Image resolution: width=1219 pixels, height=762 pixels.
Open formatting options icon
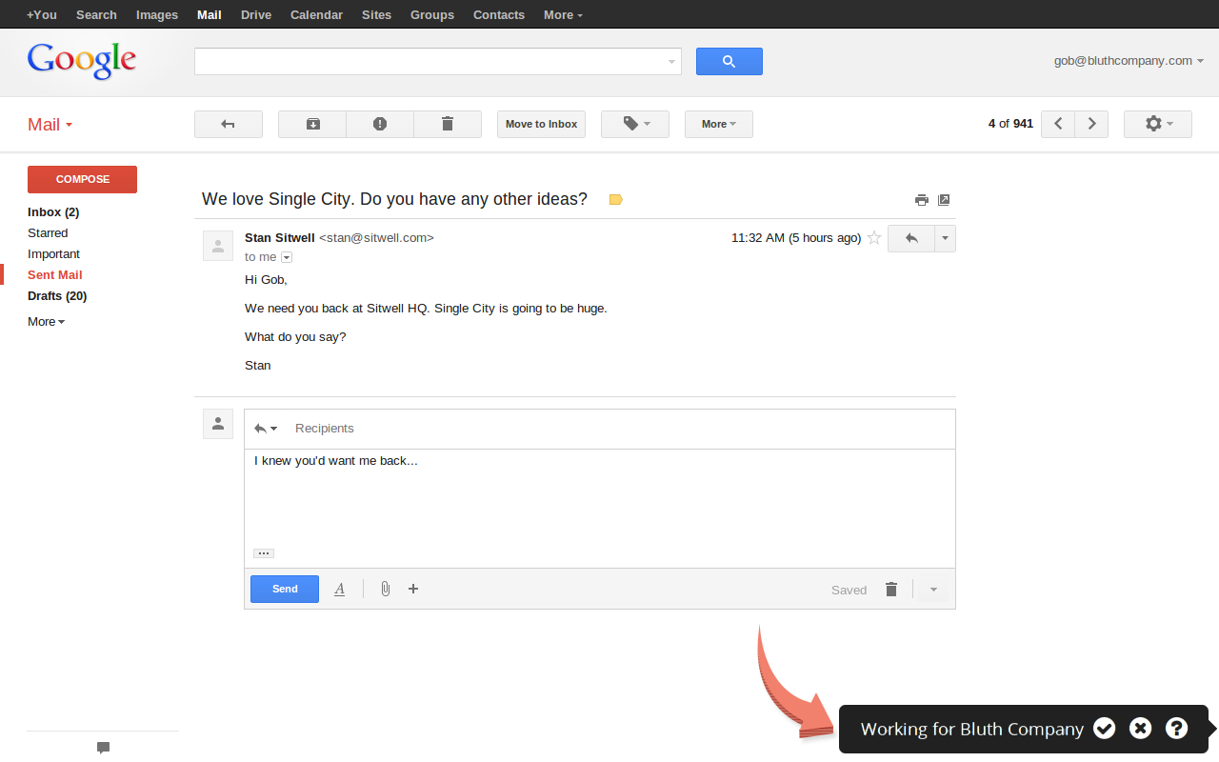pyautogui.click(x=340, y=589)
